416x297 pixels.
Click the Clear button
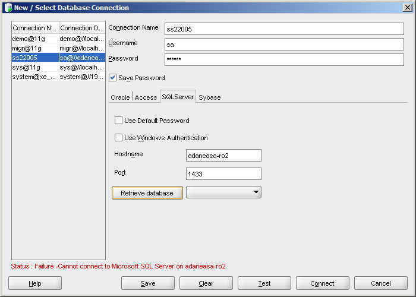(206, 283)
